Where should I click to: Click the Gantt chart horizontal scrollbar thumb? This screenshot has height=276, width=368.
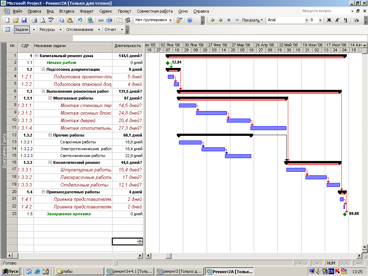(168, 256)
